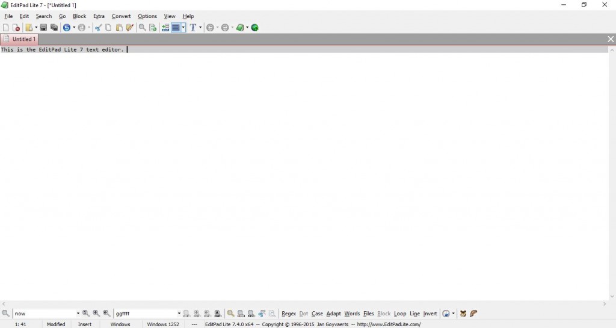Image resolution: width=616 pixels, height=328 pixels.
Task: Open the Options menu
Action: click(x=147, y=16)
